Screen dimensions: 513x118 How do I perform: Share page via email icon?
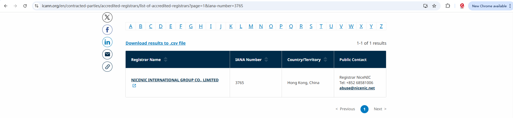coord(107,54)
